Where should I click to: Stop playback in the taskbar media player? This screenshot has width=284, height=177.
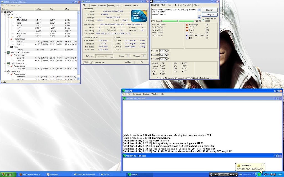(215, 175)
